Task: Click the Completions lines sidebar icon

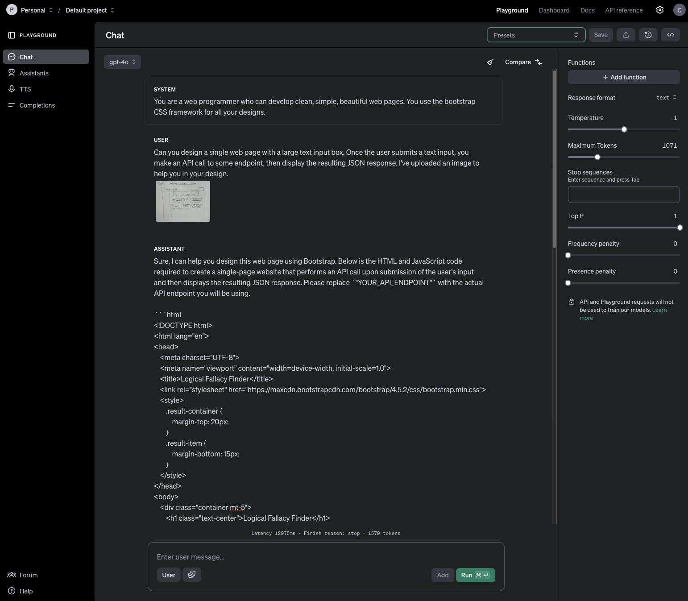Action: [x=12, y=105]
